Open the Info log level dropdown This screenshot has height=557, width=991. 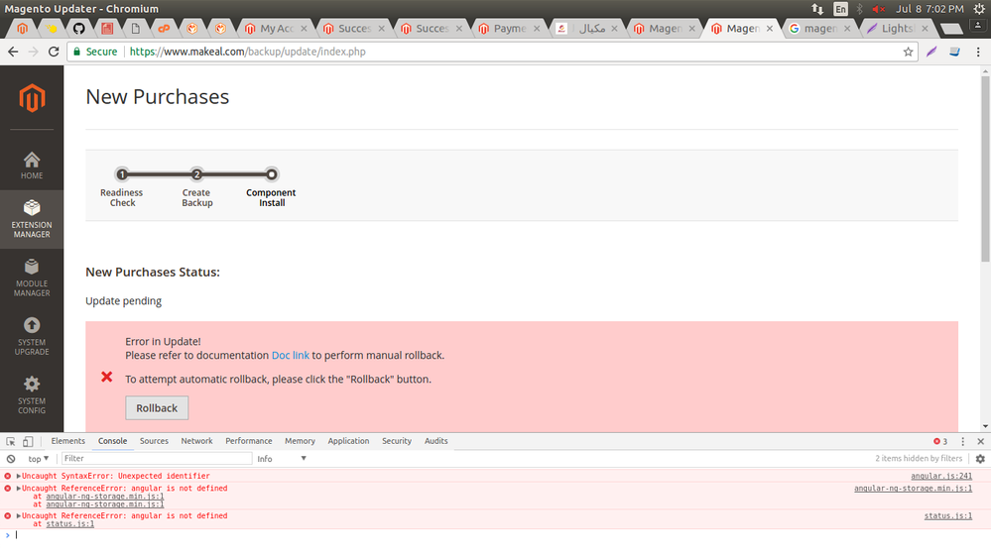282,459
